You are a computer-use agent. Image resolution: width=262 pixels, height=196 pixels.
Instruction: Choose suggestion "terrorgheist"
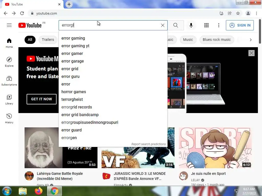(x=113, y=100)
